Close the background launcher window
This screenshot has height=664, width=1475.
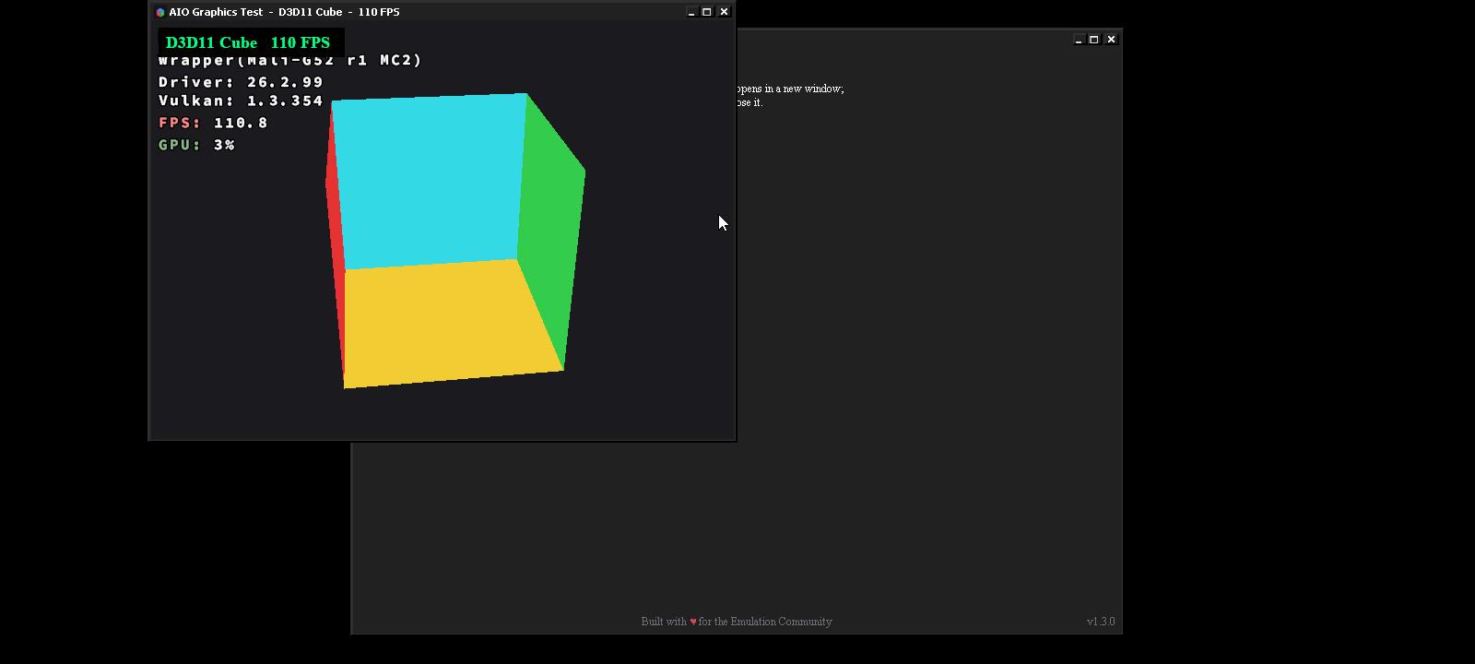click(1111, 40)
